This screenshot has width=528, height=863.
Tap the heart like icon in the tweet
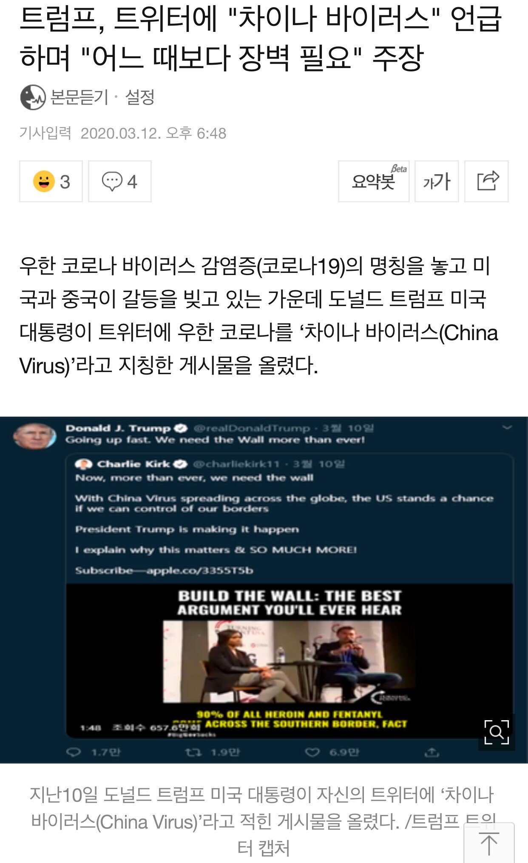coord(312,753)
